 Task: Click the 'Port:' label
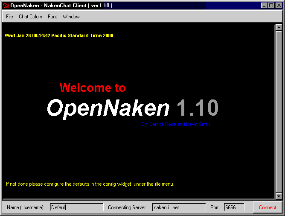pos(215,207)
